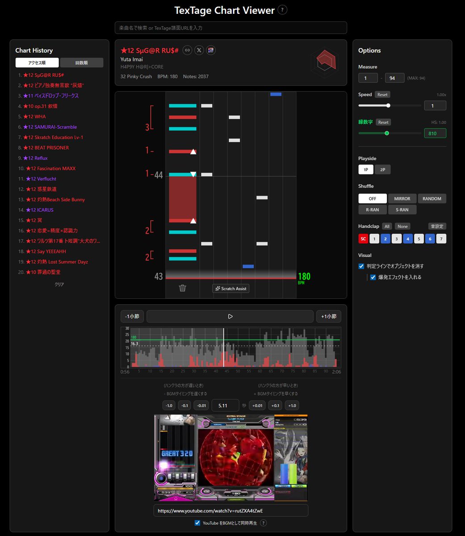Open ★12 BEAT PRISONER from history
The width and height of the screenshot is (465, 536).
pos(46,148)
